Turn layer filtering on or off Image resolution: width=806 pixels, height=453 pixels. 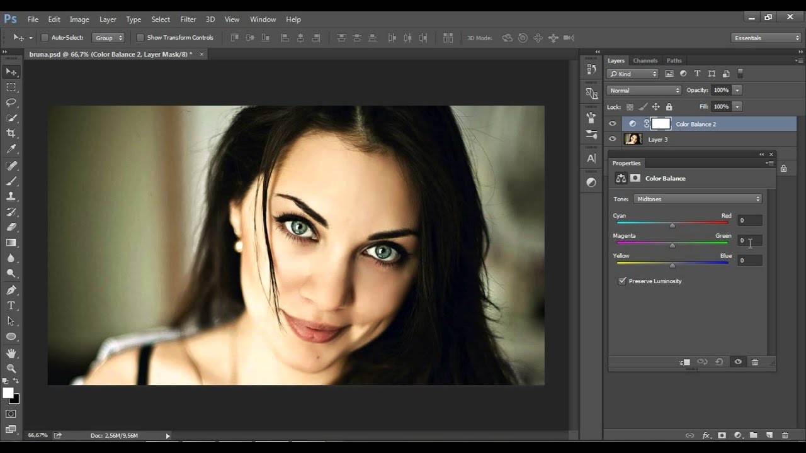(741, 74)
